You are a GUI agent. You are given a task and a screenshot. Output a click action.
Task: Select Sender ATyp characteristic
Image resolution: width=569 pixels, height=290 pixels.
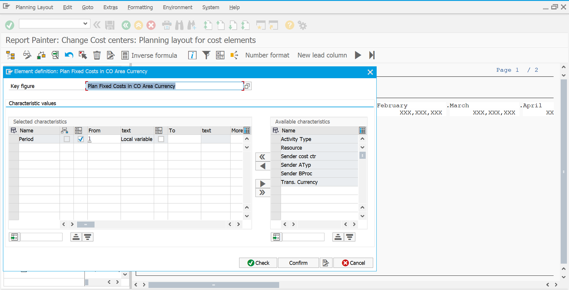click(x=319, y=165)
